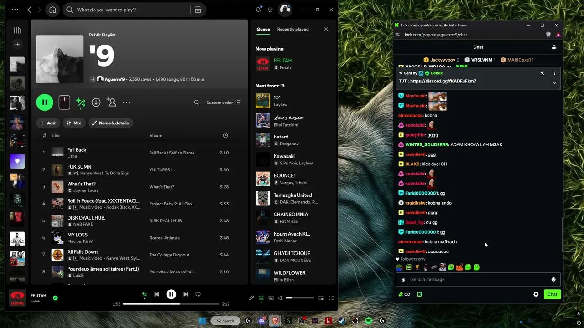The width and height of the screenshot is (584, 328).
Task: Toggle repeat in the player bar
Action: point(198,294)
